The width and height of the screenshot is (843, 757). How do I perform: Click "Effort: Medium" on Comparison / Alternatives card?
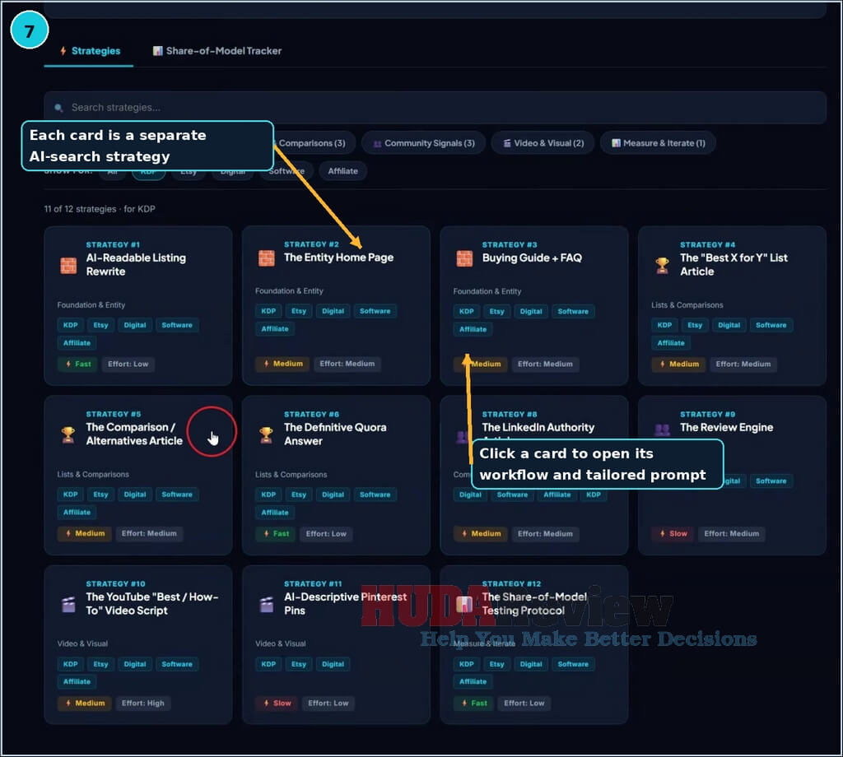point(149,534)
